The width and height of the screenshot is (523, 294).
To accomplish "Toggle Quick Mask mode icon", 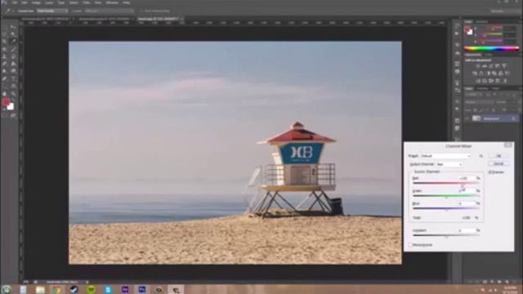I will point(4,116).
